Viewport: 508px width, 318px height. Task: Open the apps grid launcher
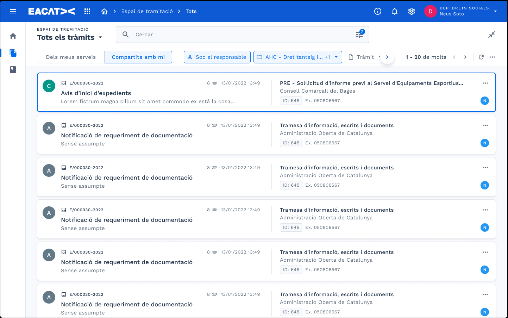tap(87, 11)
